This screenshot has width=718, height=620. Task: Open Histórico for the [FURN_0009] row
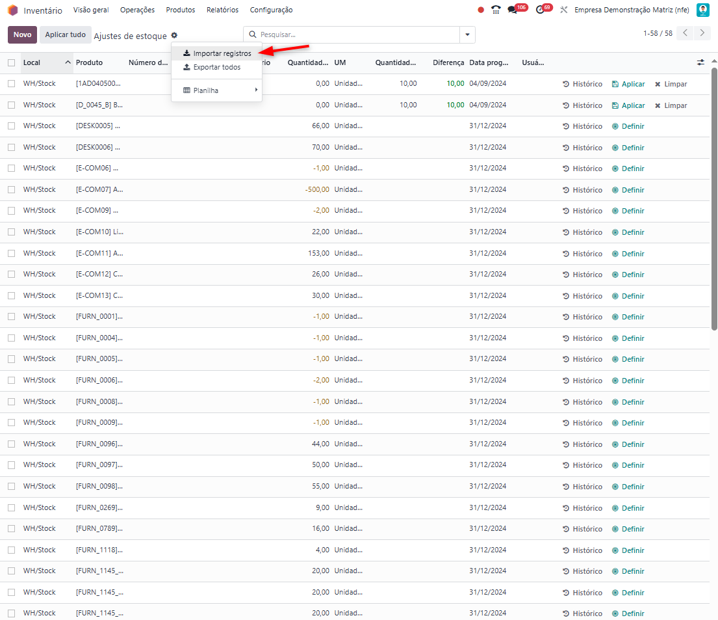(x=582, y=423)
